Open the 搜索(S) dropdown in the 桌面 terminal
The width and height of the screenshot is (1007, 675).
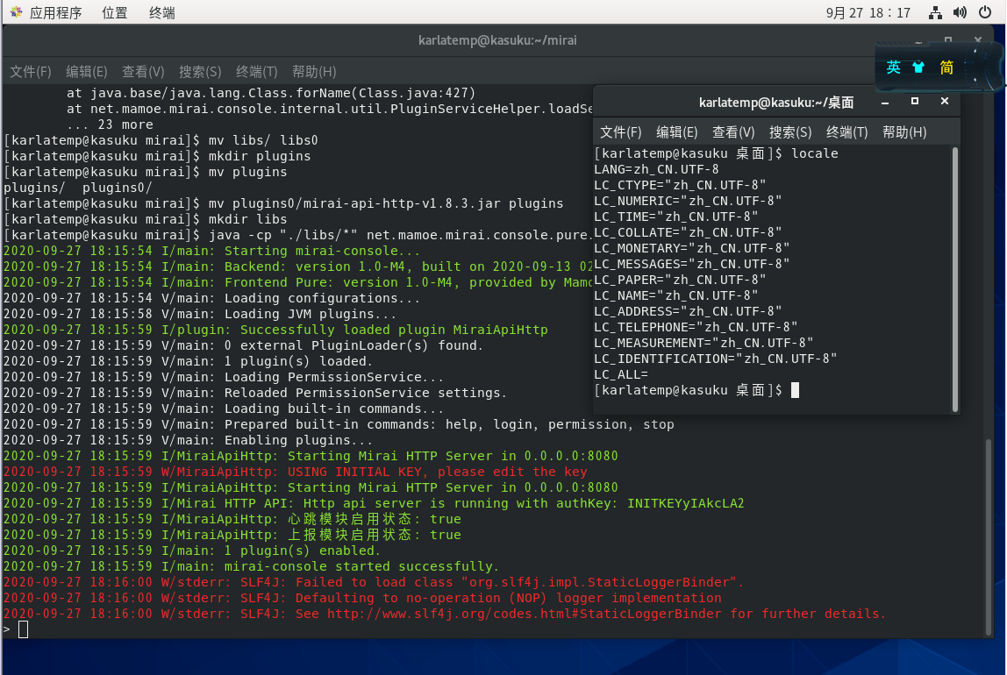789,131
